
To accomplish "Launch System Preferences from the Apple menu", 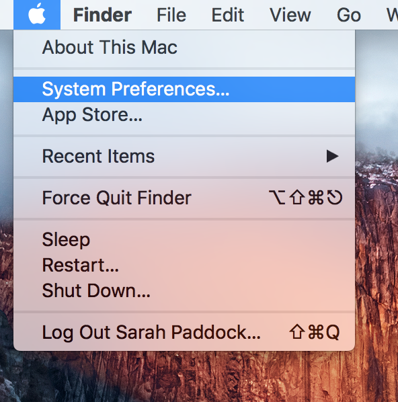I will pos(184,89).
